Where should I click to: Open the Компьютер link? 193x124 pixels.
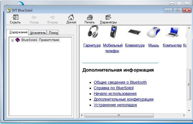coord(172,45)
